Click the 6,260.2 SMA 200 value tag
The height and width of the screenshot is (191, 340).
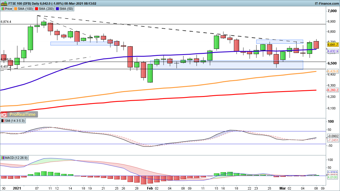click(333, 90)
